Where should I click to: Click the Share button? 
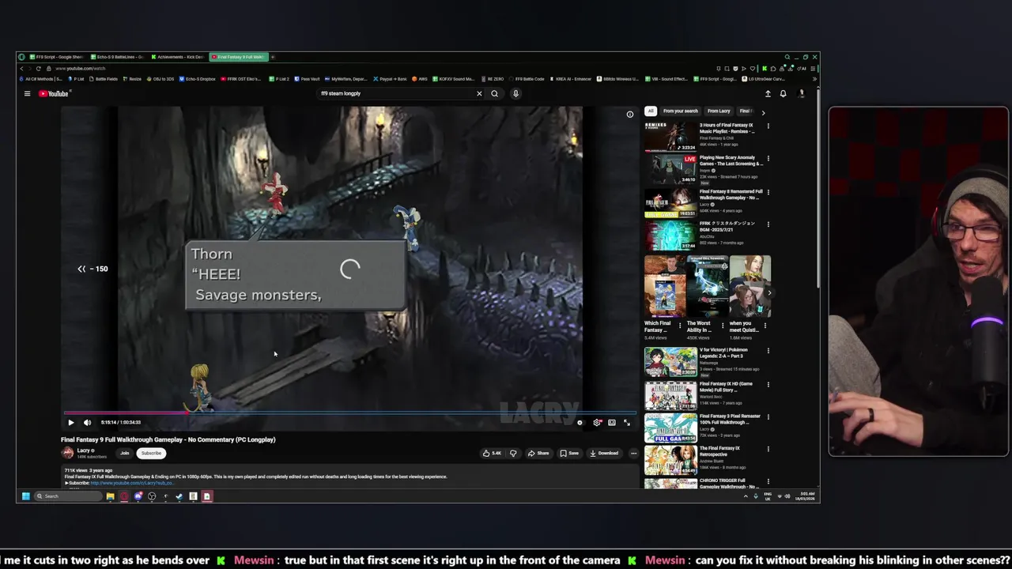538,453
